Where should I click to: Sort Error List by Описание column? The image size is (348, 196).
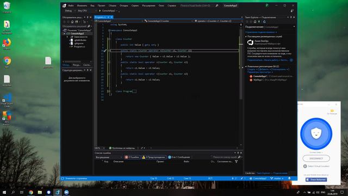pos(119,162)
